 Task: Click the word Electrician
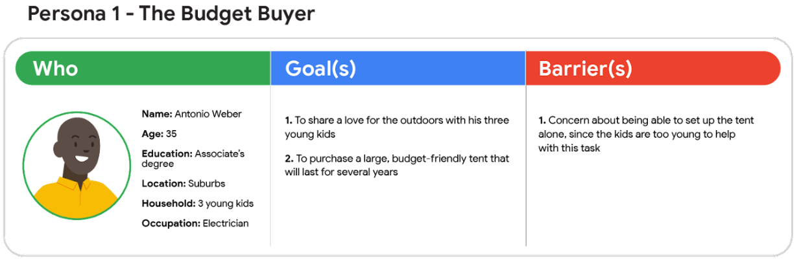(x=226, y=223)
